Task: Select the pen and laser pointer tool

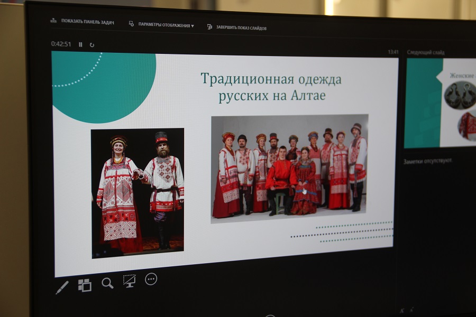Action: point(62,287)
